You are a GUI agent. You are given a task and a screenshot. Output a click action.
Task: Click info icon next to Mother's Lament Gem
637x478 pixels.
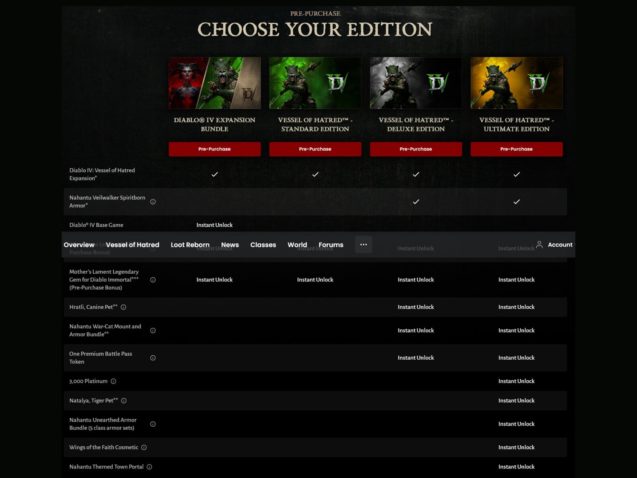tap(153, 280)
